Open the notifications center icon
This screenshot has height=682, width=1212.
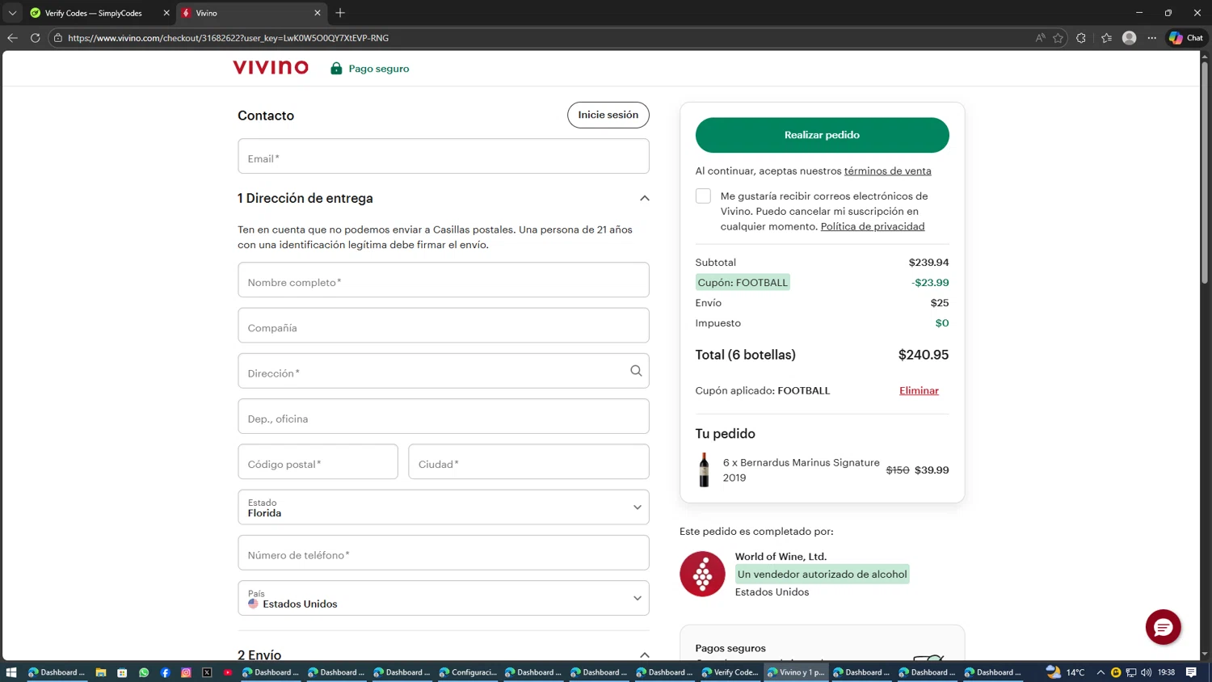point(1191,672)
